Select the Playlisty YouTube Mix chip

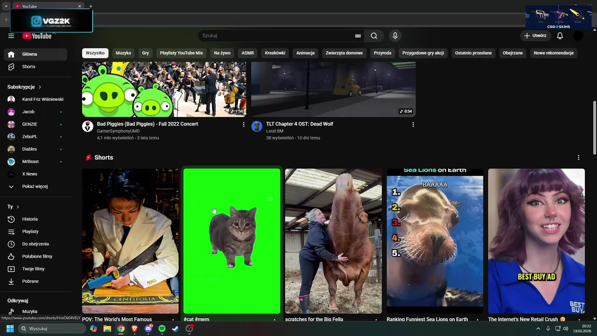pos(181,53)
